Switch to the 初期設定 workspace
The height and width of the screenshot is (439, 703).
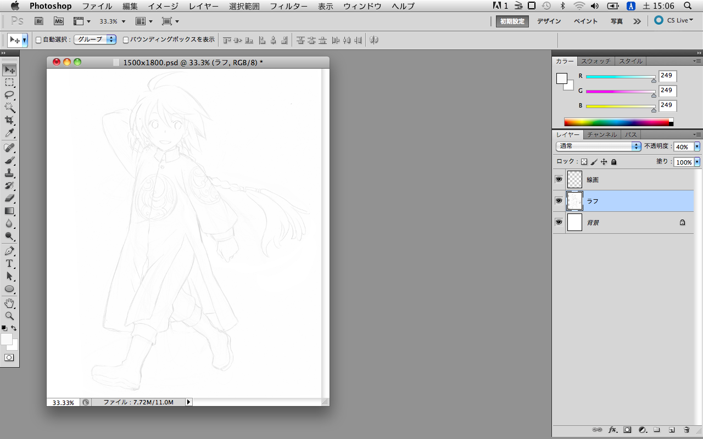pyautogui.click(x=512, y=21)
